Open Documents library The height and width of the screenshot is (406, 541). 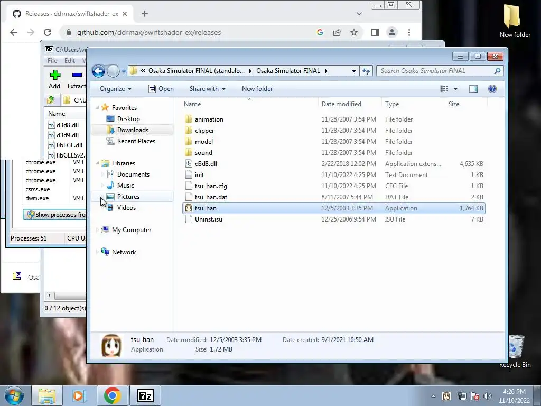(x=133, y=174)
